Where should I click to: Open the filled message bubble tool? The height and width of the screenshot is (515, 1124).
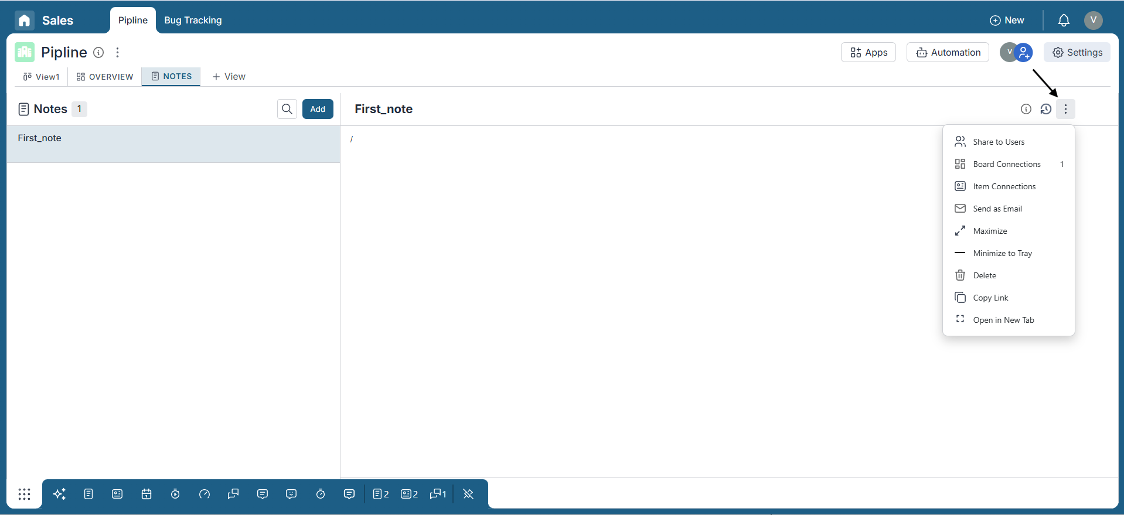349,494
